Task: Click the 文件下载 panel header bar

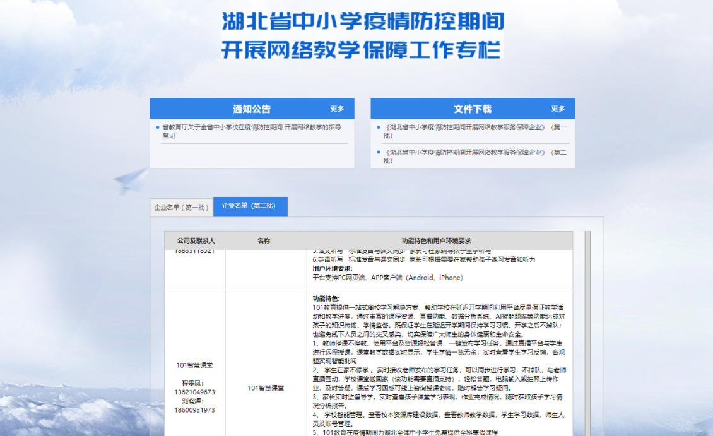Action: click(x=472, y=108)
